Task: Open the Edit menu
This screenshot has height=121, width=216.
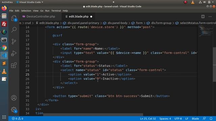Action: click(17, 11)
